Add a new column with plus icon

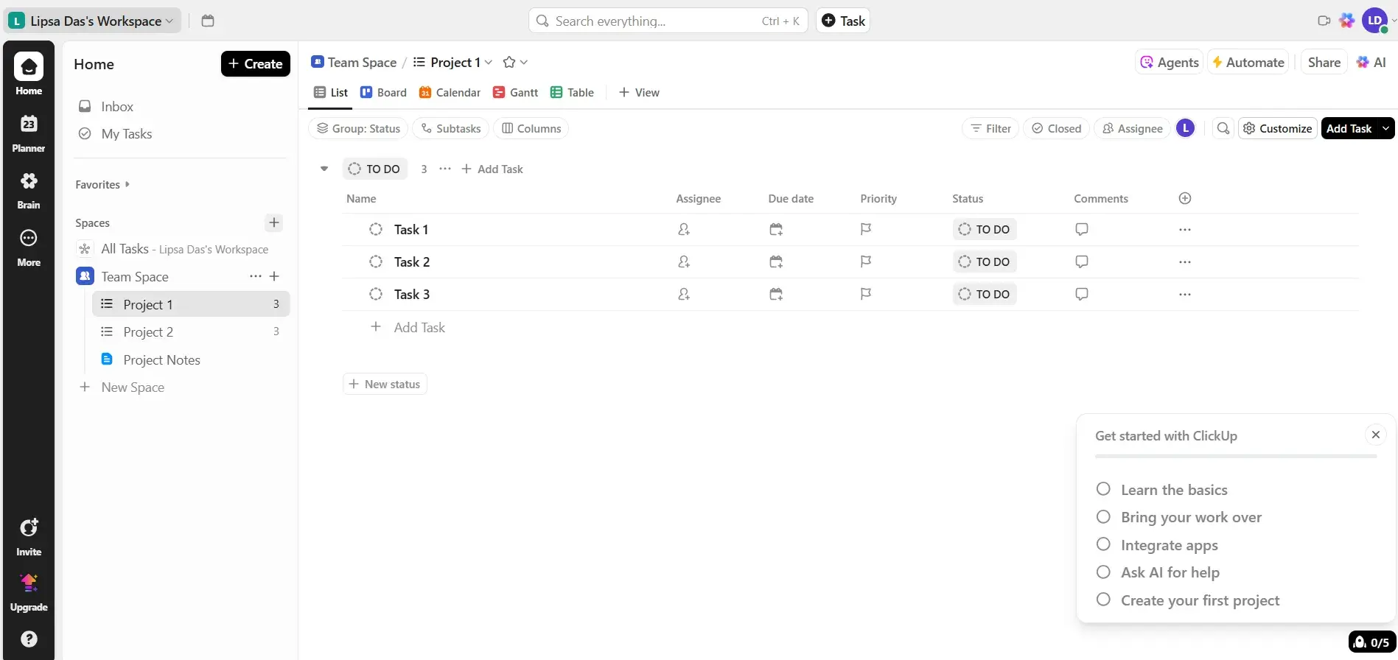pos(1185,198)
